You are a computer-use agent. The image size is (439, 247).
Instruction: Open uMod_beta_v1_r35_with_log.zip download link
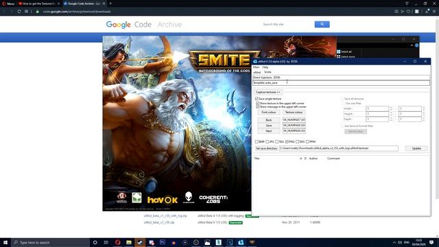click(165, 216)
